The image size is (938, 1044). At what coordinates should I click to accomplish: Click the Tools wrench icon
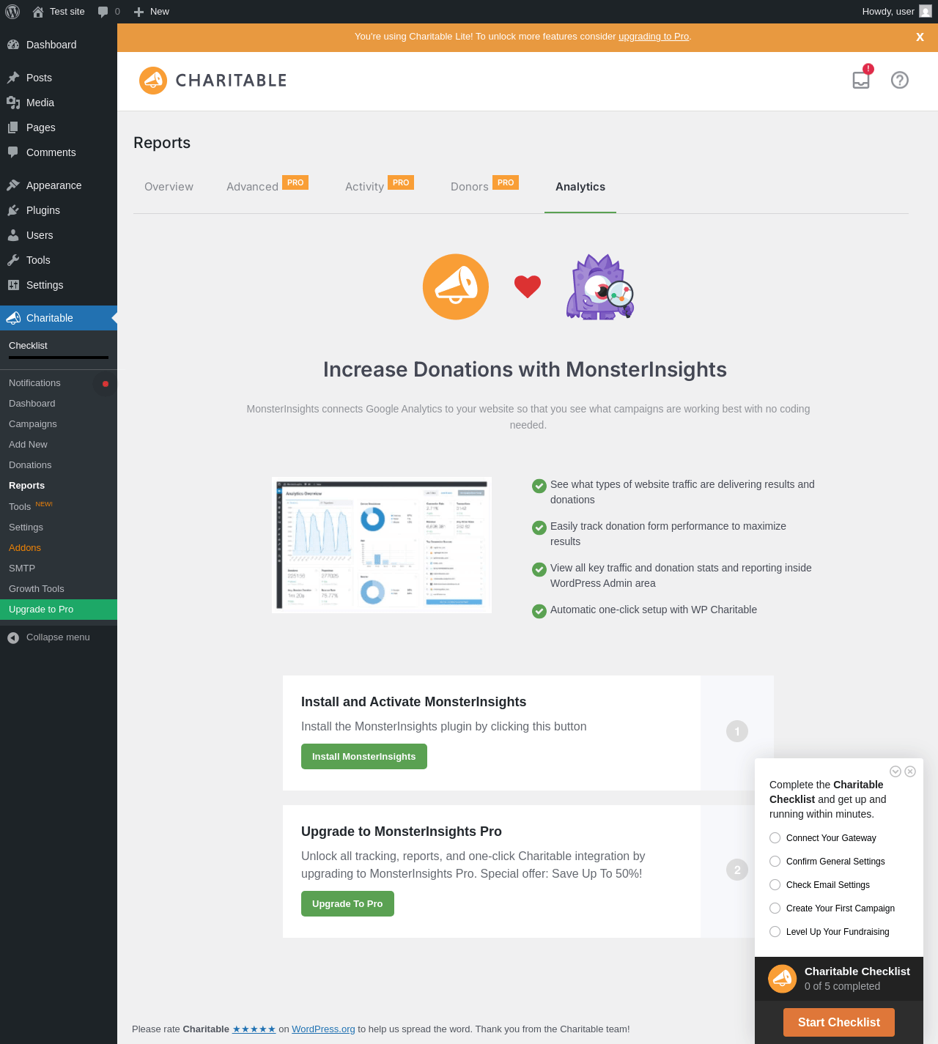[13, 260]
